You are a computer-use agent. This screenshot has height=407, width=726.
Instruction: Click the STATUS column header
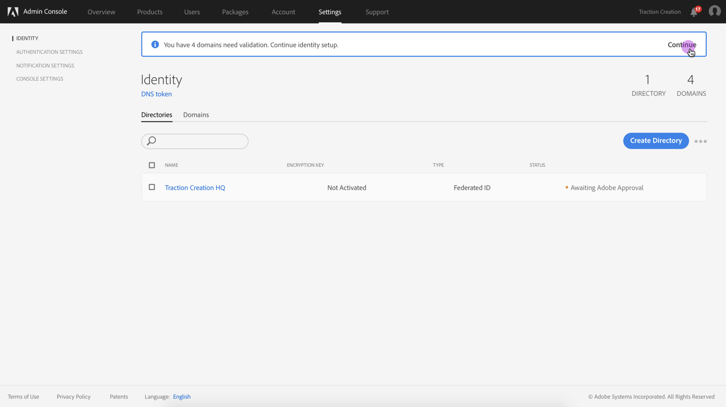537,165
